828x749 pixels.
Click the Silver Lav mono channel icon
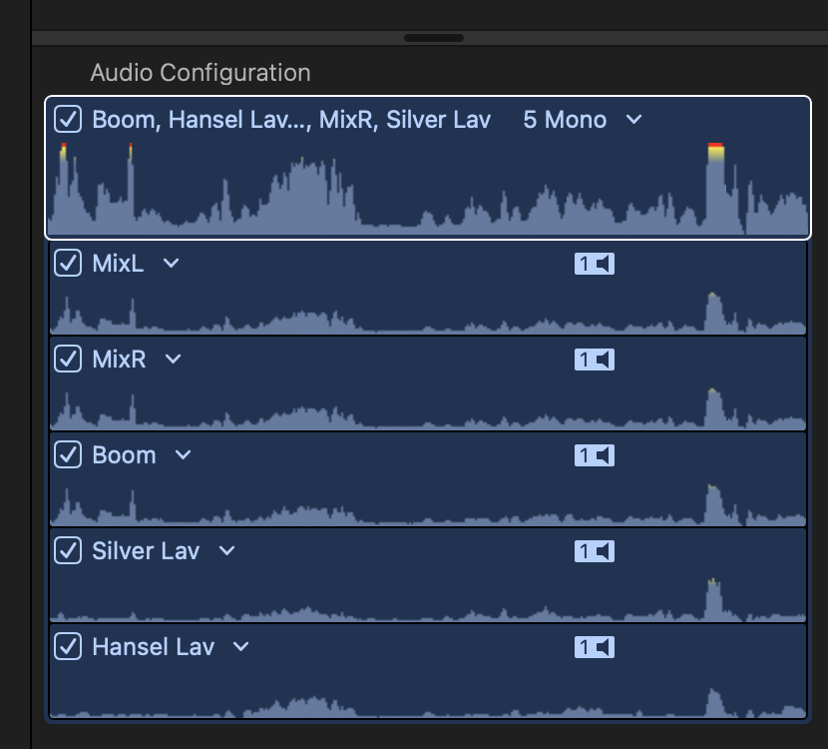click(x=594, y=551)
